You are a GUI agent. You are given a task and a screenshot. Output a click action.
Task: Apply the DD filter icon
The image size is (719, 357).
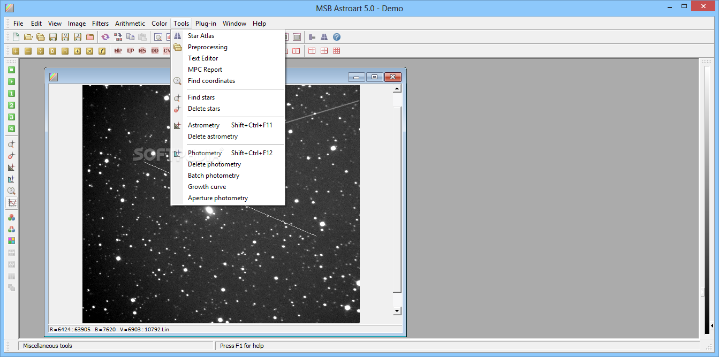click(155, 51)
